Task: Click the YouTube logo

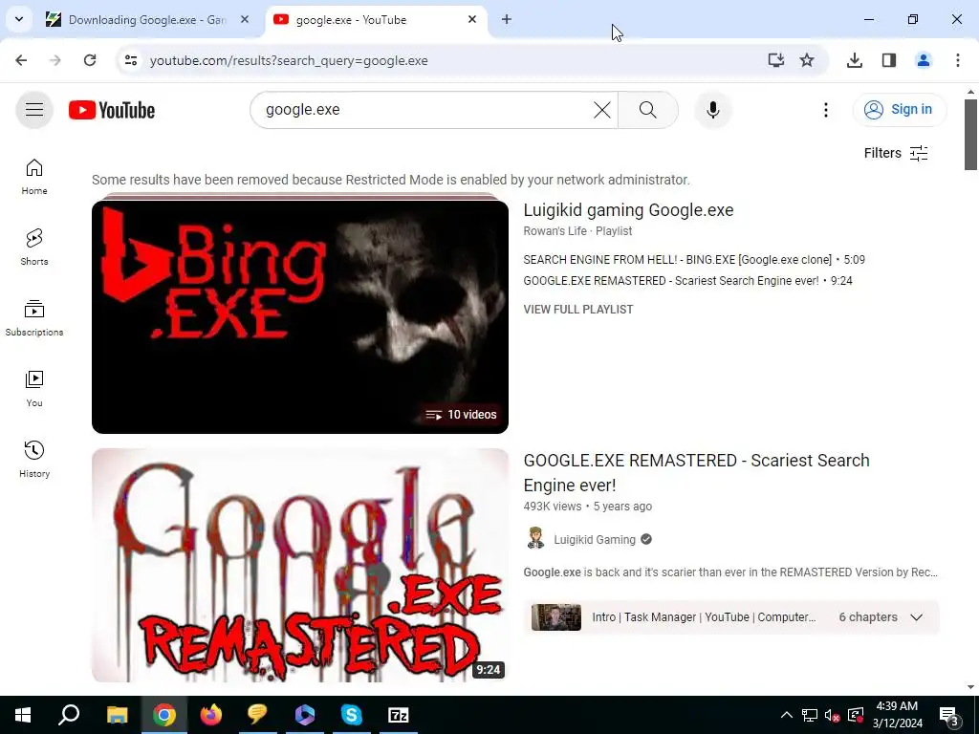Action: coord(112,110)
